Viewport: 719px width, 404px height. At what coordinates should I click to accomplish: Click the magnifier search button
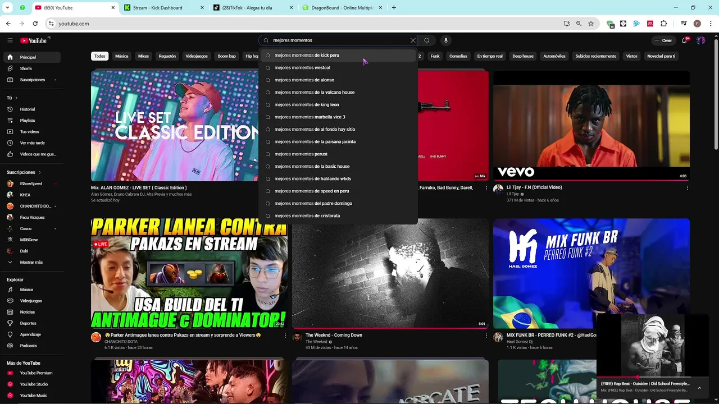(x=427, y=40)
